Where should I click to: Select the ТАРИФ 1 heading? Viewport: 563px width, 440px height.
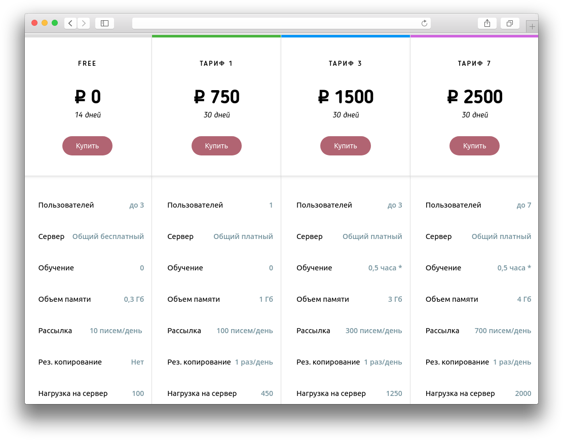(216, 63)
